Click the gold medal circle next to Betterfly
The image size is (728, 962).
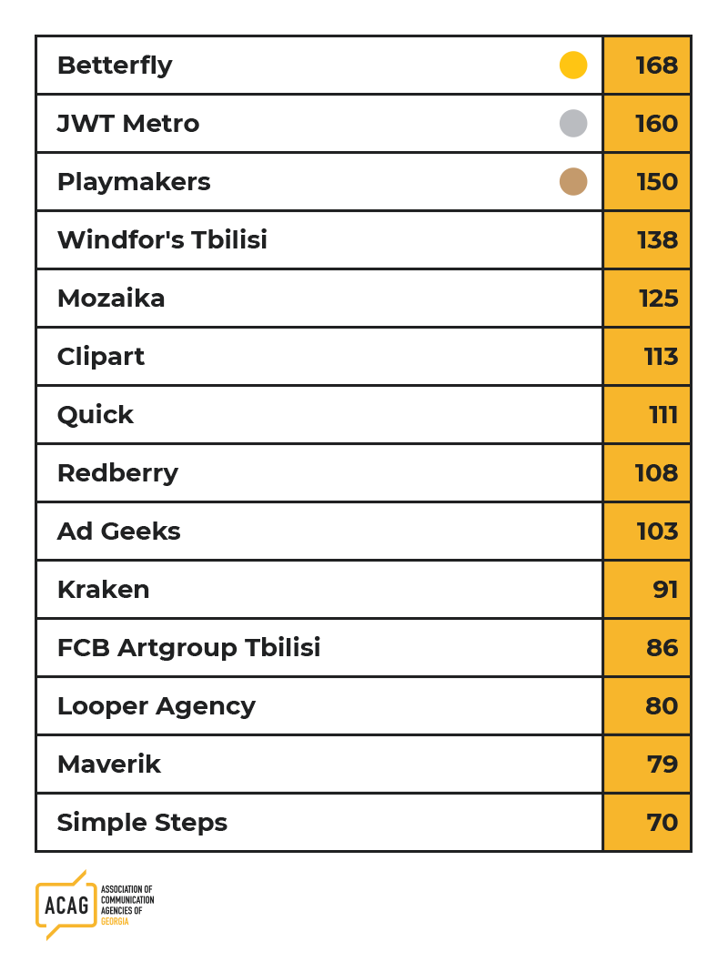click(572, 65)
